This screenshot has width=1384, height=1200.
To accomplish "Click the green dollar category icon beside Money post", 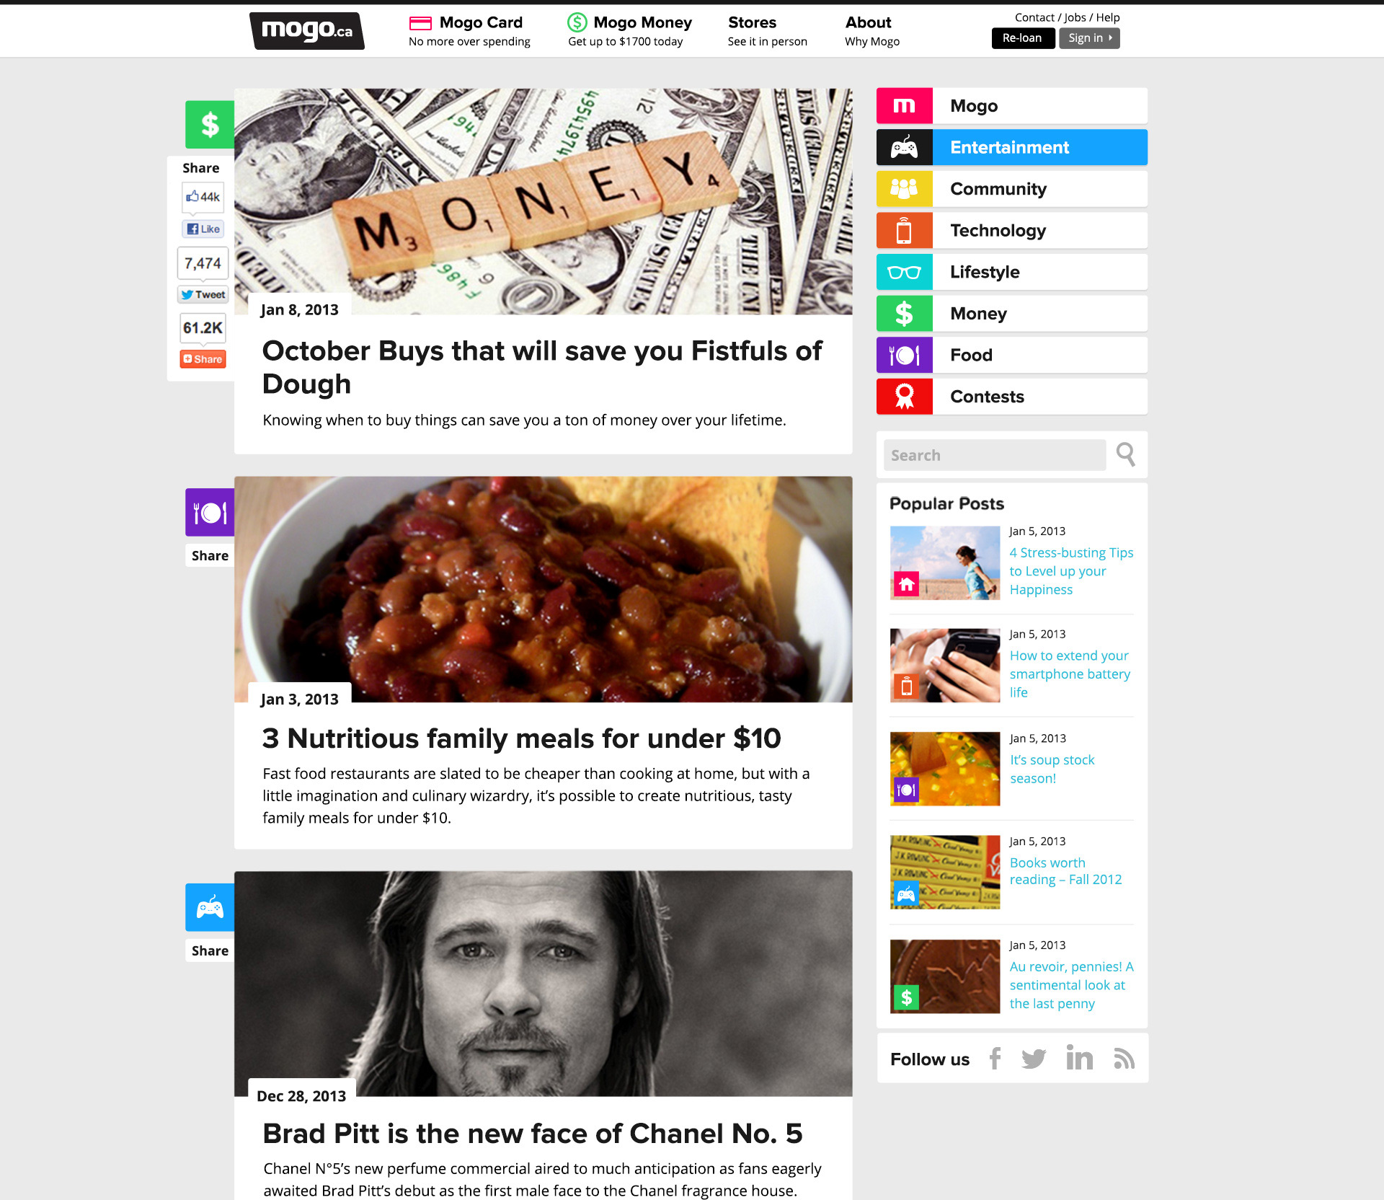I will tap(210, 125).
